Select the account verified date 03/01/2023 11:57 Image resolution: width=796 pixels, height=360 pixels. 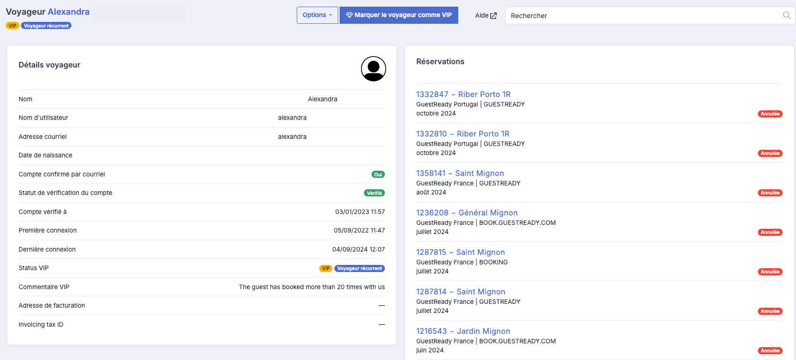click(360, 212)
